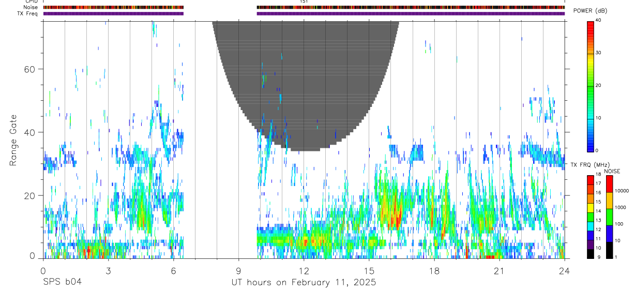Click the 18 MHz frequency legend label

coord(598,175)
